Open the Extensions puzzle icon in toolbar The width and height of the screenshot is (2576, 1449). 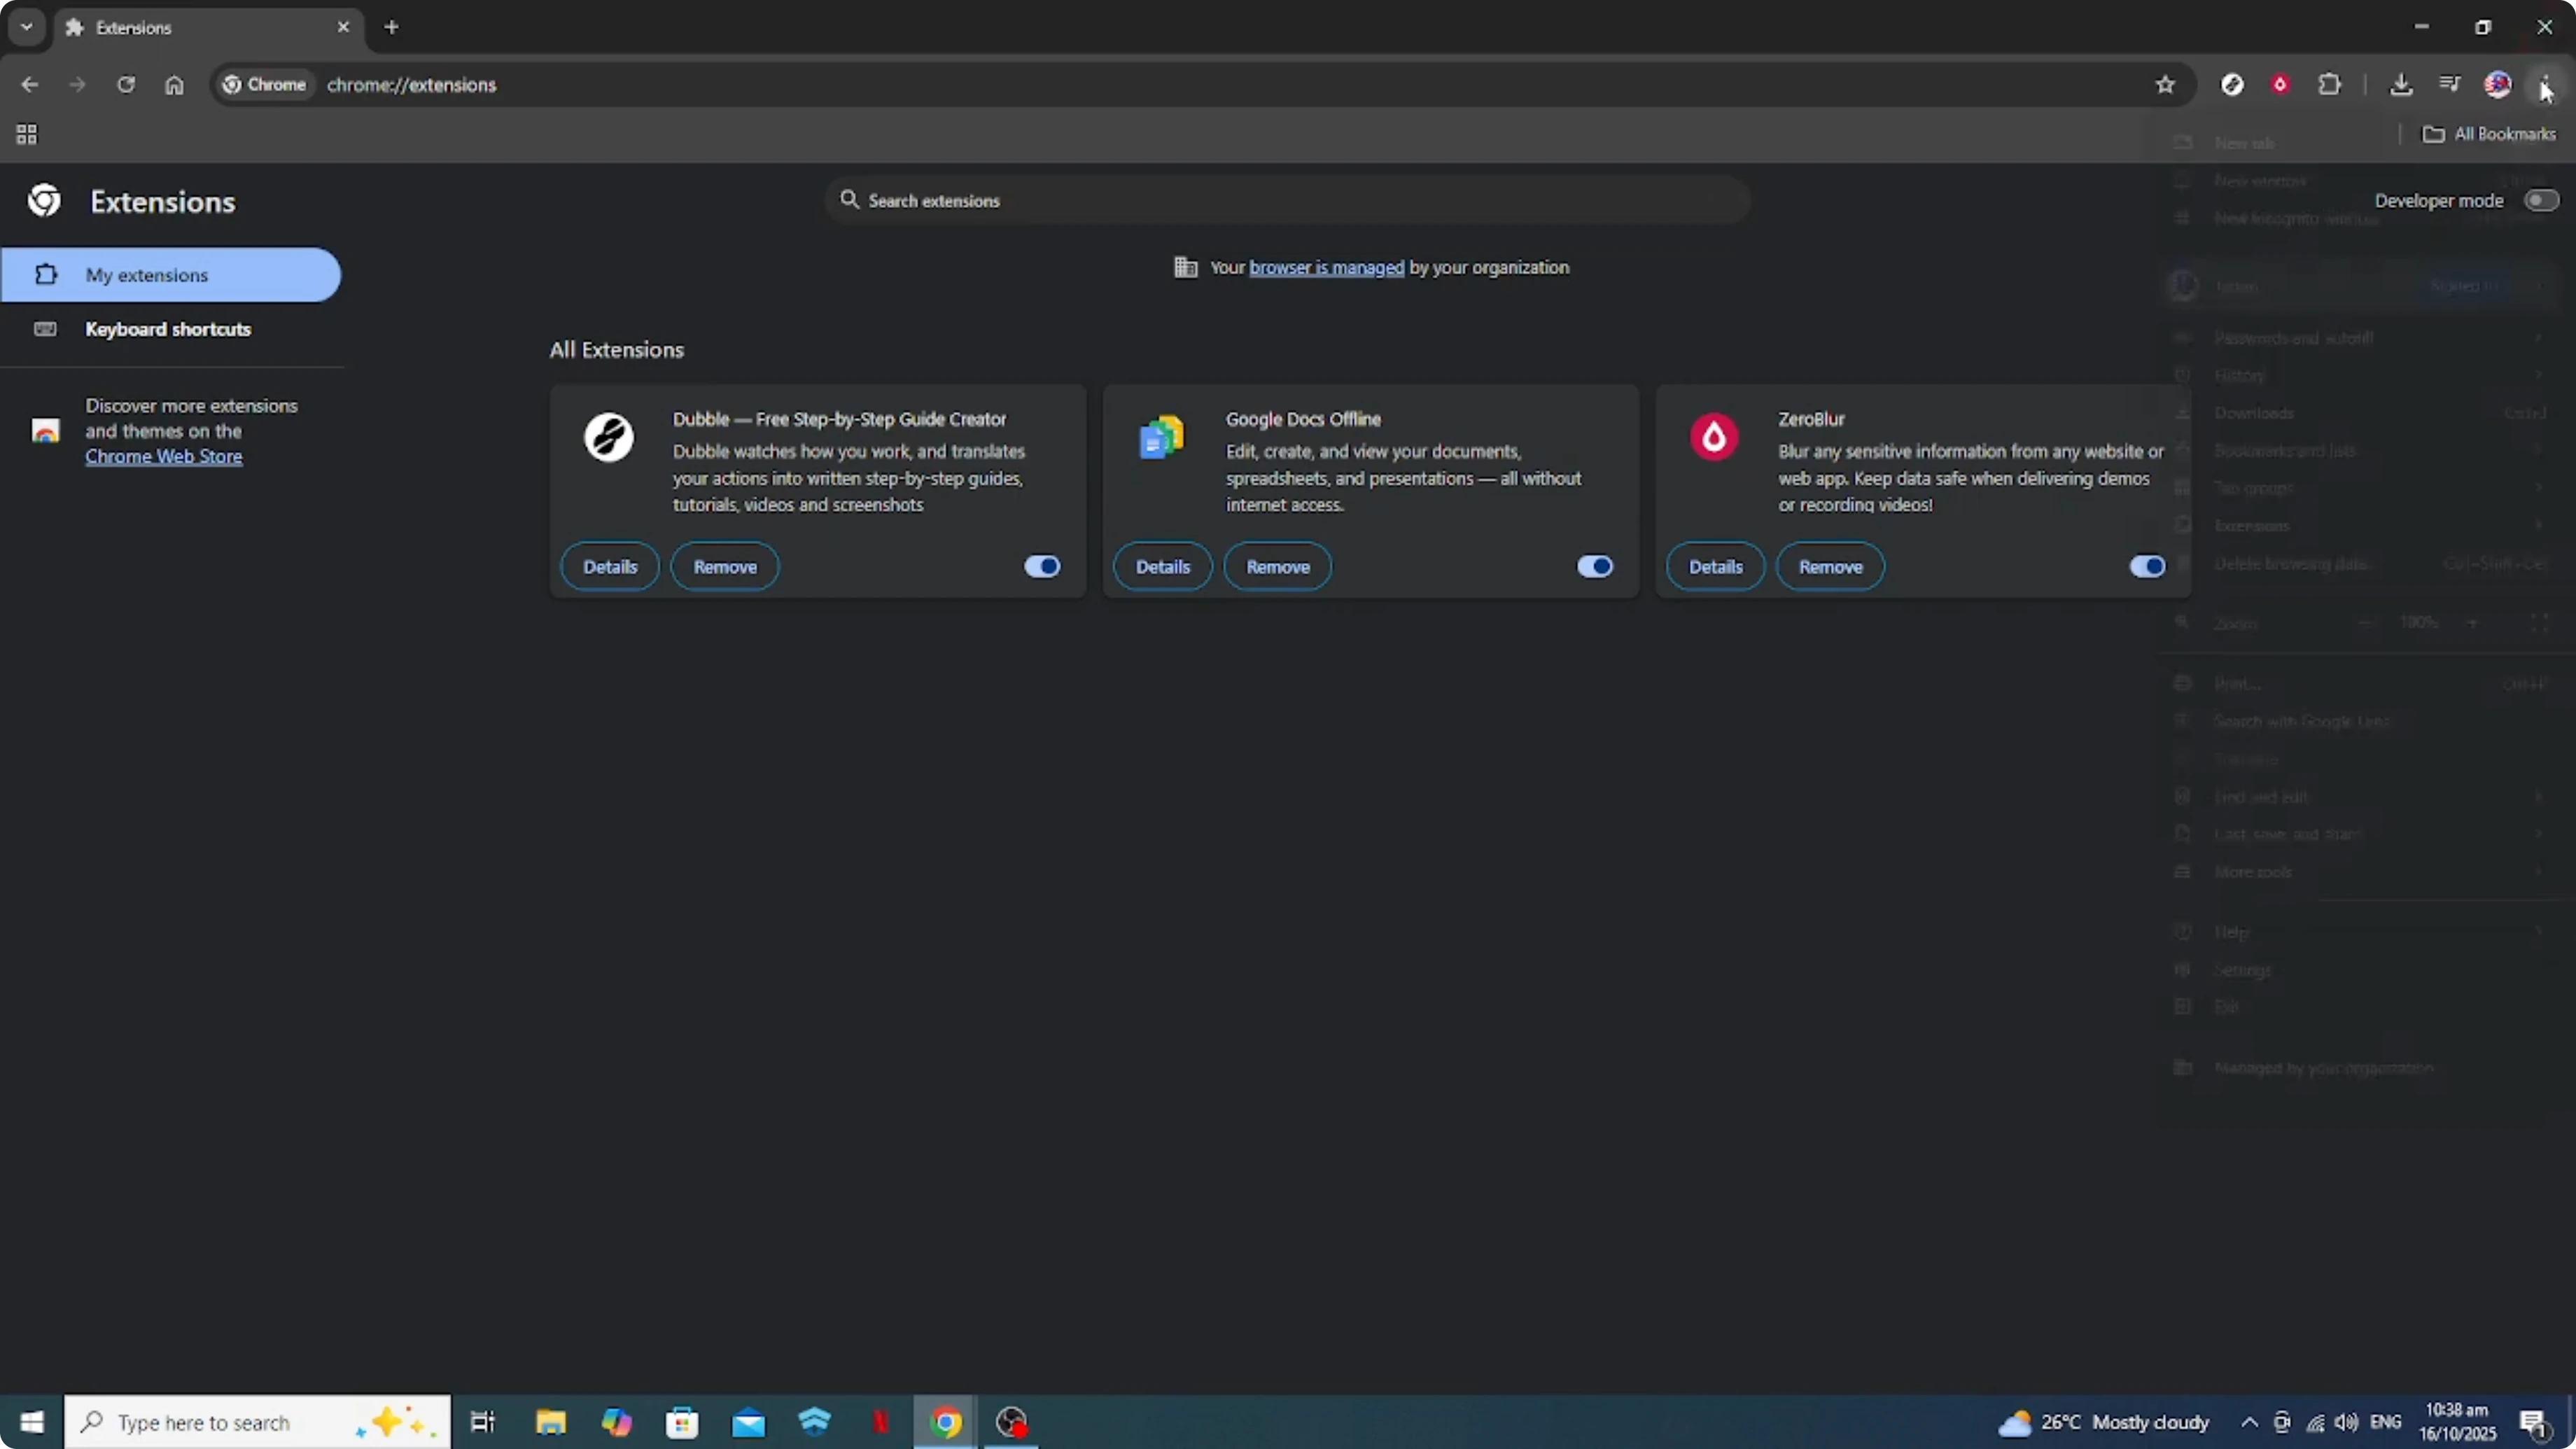pyautogui.click(x=2330, y=84)
